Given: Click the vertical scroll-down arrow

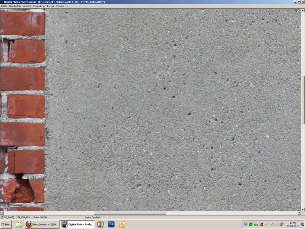Looking at the screenshot, I should (303, 209).
